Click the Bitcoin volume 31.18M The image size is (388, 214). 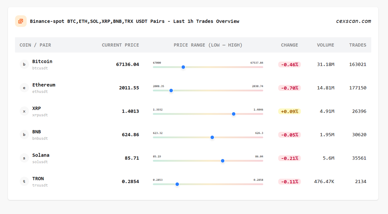(326, 65)
